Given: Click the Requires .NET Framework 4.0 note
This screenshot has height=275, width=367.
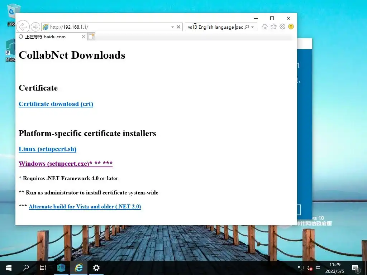Looking at the screenshot, I should coord(68,178).
